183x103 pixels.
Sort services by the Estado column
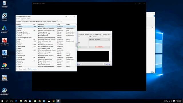(x=61, y=25)
